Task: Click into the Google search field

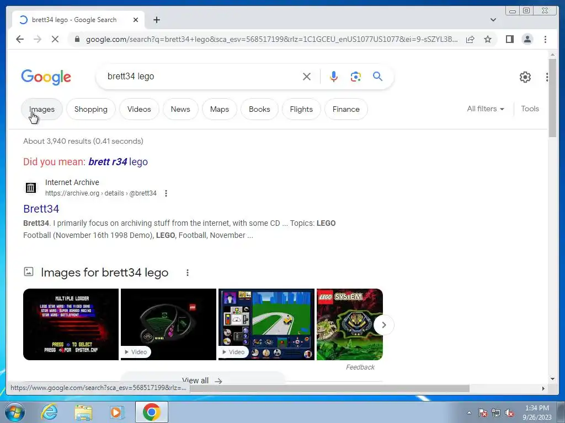Action: [202, 76]
